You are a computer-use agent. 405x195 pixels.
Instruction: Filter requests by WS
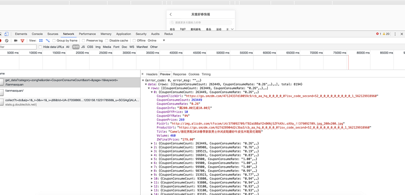[x=132, y=47]
